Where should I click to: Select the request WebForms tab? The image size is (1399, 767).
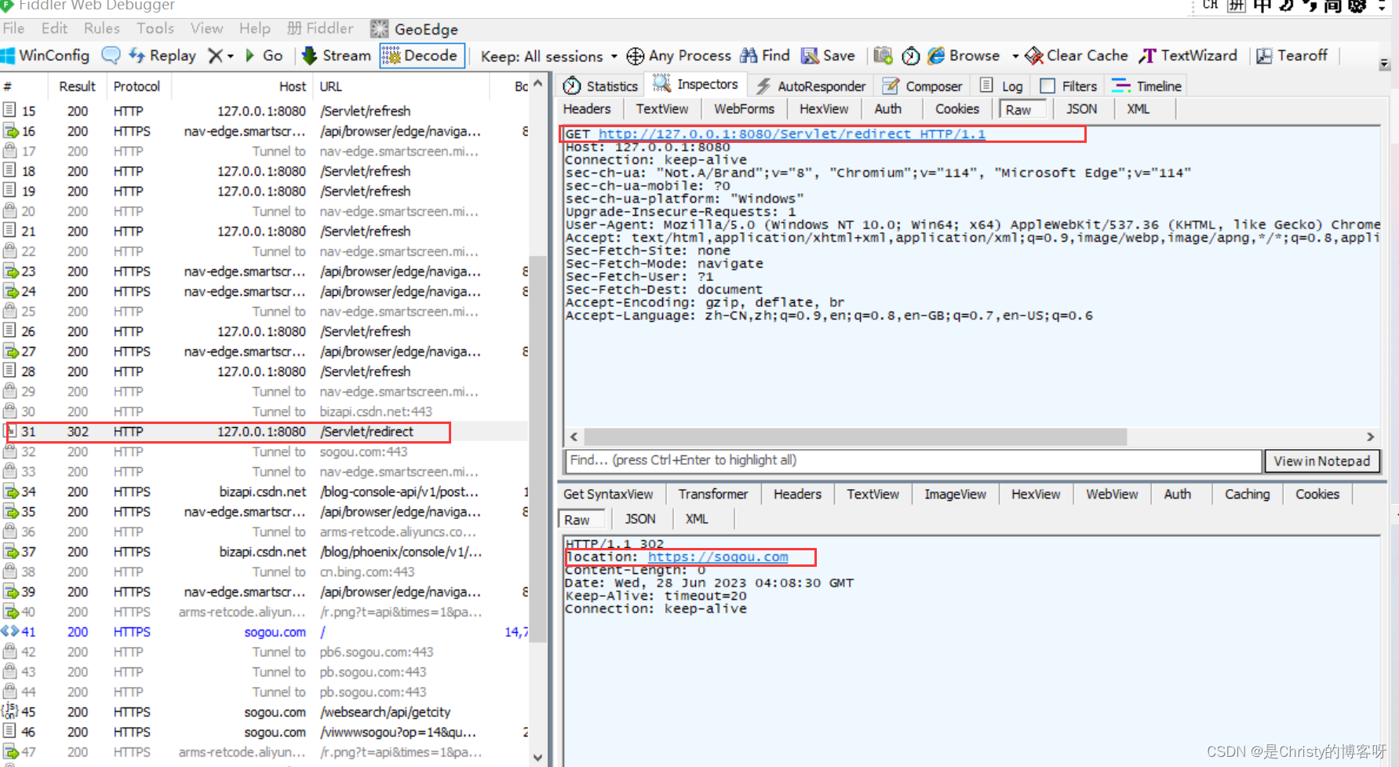(x=744, y=109)
